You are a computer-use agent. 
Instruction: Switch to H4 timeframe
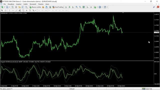pos(56,10)
